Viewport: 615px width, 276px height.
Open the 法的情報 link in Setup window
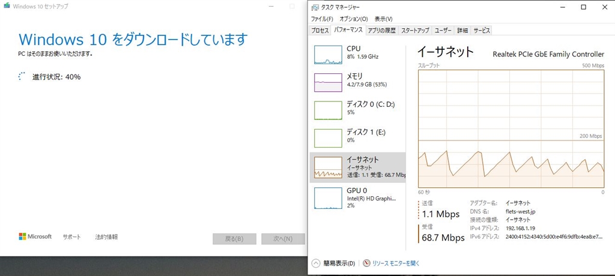coord(106,237)
